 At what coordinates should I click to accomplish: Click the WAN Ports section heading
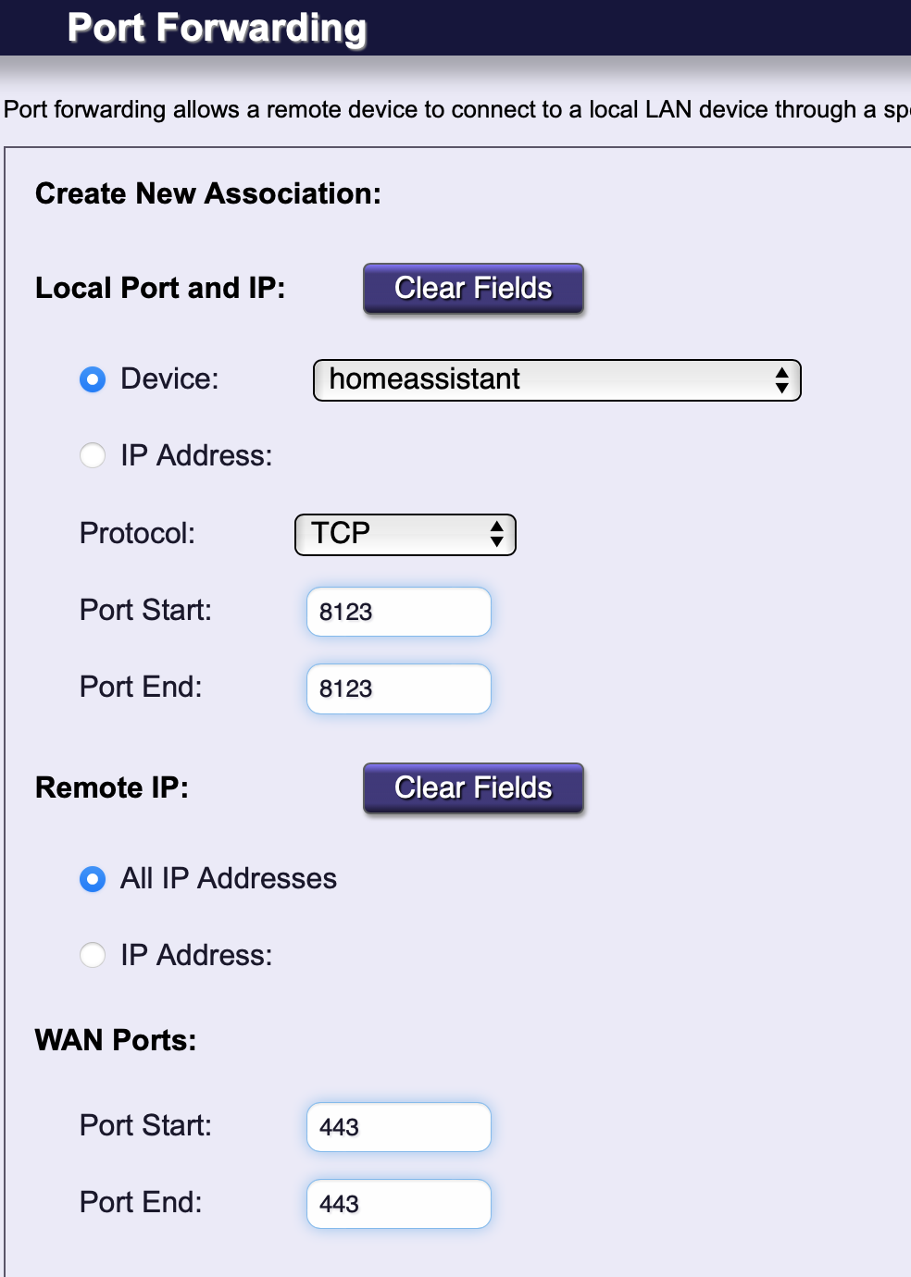116,1040
